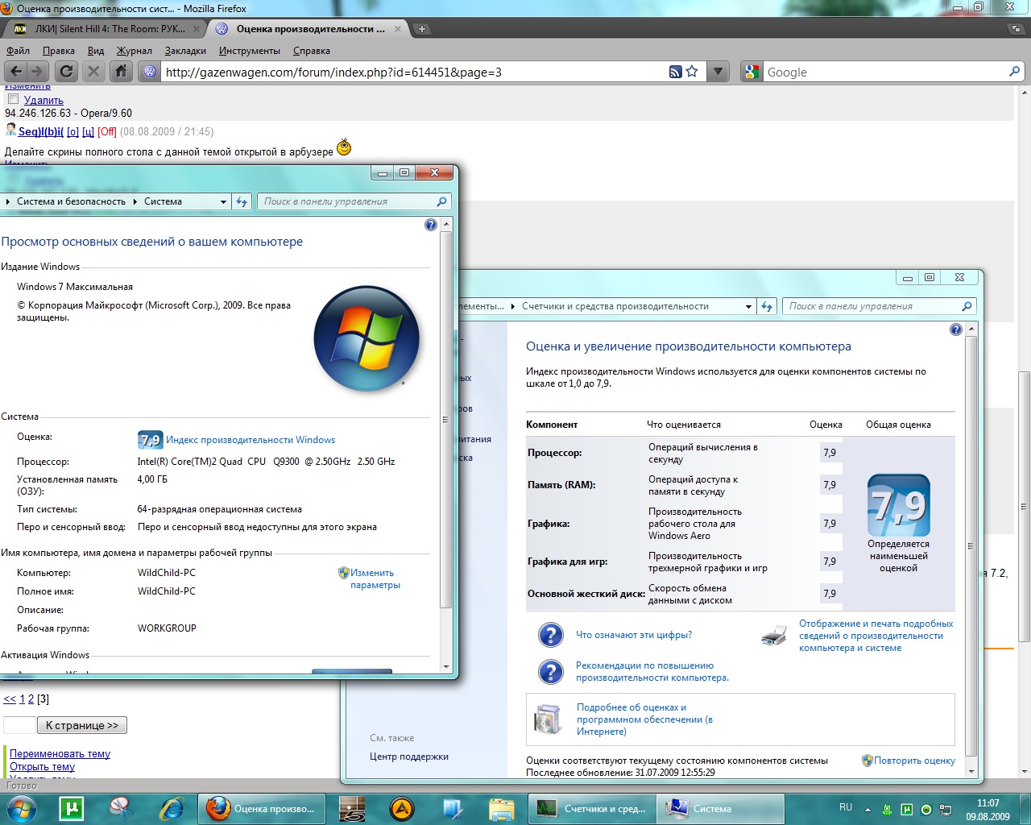
Task: Open a new tab with plus button
Action: [x=421, y=29]
